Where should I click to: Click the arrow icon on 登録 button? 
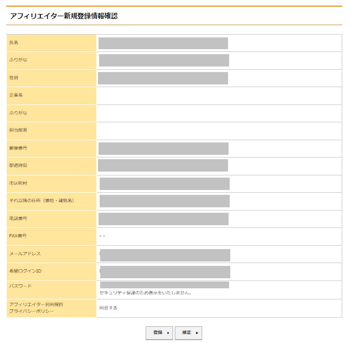[x=168, y=333]
